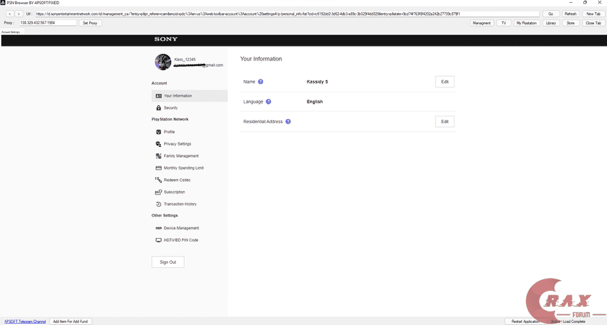Click the Restart Application button
Screen dimensions: 607x325
point(525,322)
